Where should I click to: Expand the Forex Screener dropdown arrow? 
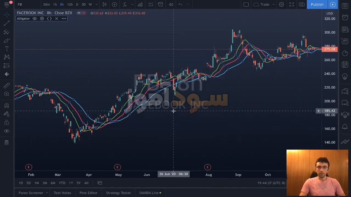pos(47,193)
